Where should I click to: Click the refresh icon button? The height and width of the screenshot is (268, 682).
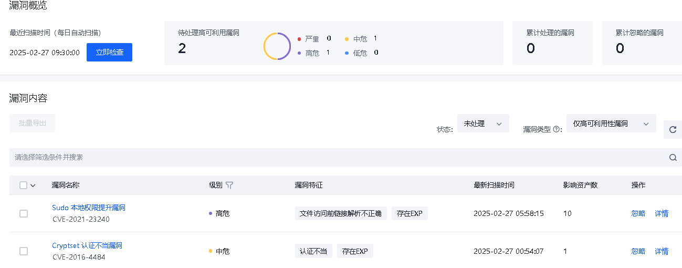(673, 129)
